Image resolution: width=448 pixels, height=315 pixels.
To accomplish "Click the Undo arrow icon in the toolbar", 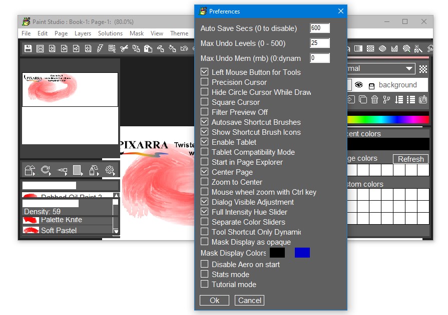I will pyautogui.click(x=184, y=48).
